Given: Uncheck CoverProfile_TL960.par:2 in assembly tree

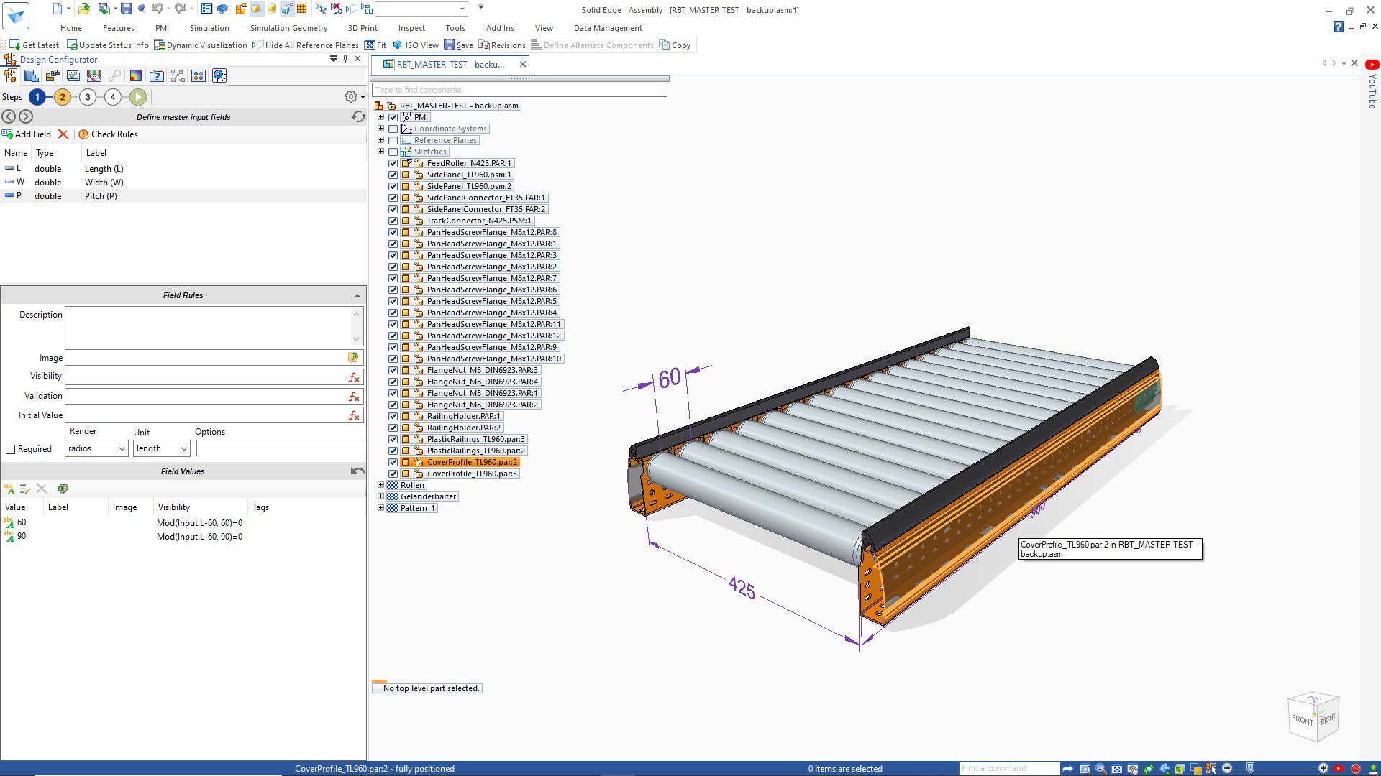Looking at the screenshot, I should coord(393,462).
